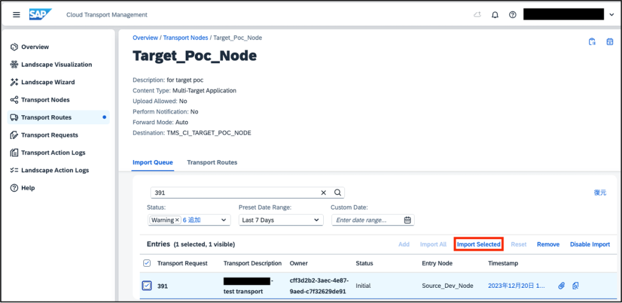
Task: Click the Reset button
Action: click(519, 244)
